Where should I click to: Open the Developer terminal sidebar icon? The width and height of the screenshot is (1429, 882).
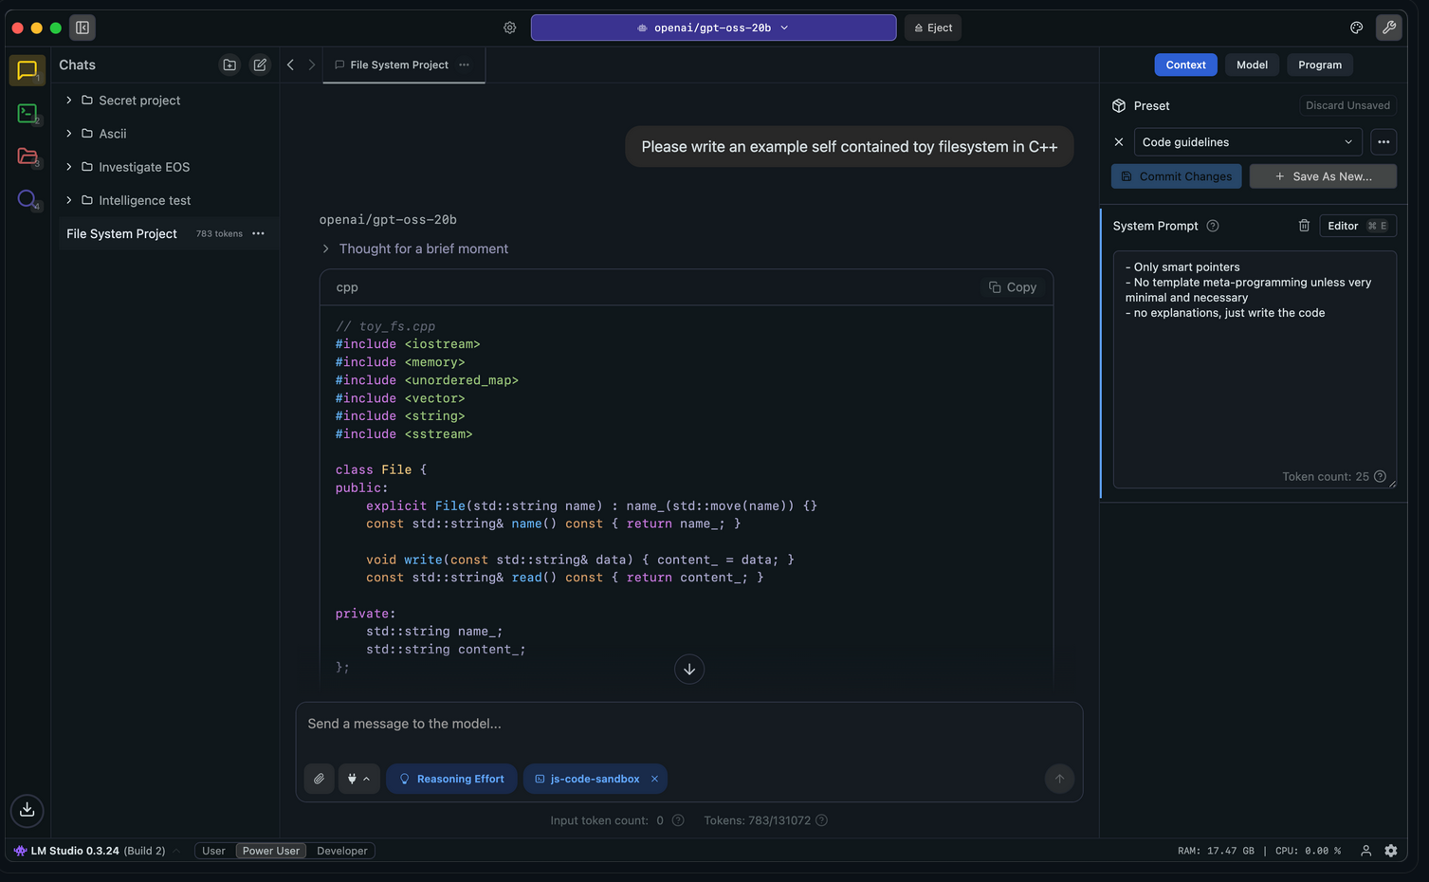tap(27, 114)
